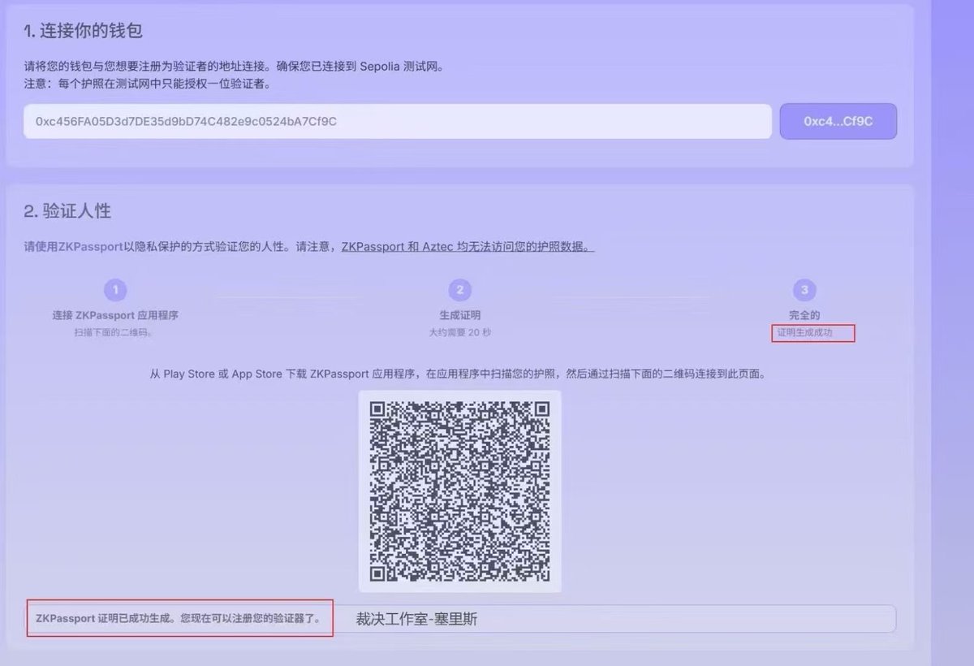Image resolution: width=974 pixels, height=666 pixels.
Task: Click the wallet address input field
Action: 397,121
